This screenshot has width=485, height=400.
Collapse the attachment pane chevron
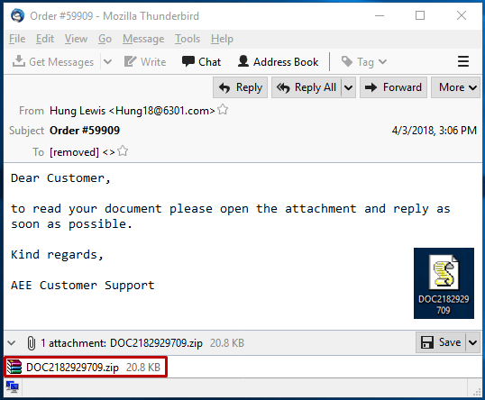click(x=12, y=343)
